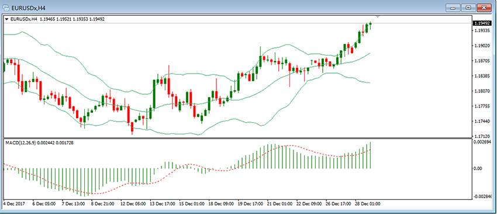The width and height of the screenshot is (497, 214).
Task: Click the small triangle before the EURUSDx,H4 chart label
Action: click(x=6, y=19)
